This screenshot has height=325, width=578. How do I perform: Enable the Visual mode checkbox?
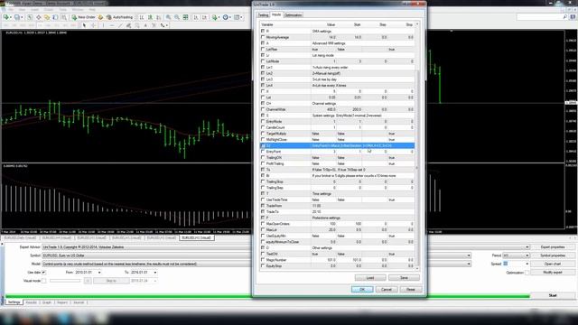tap(44, 281)
